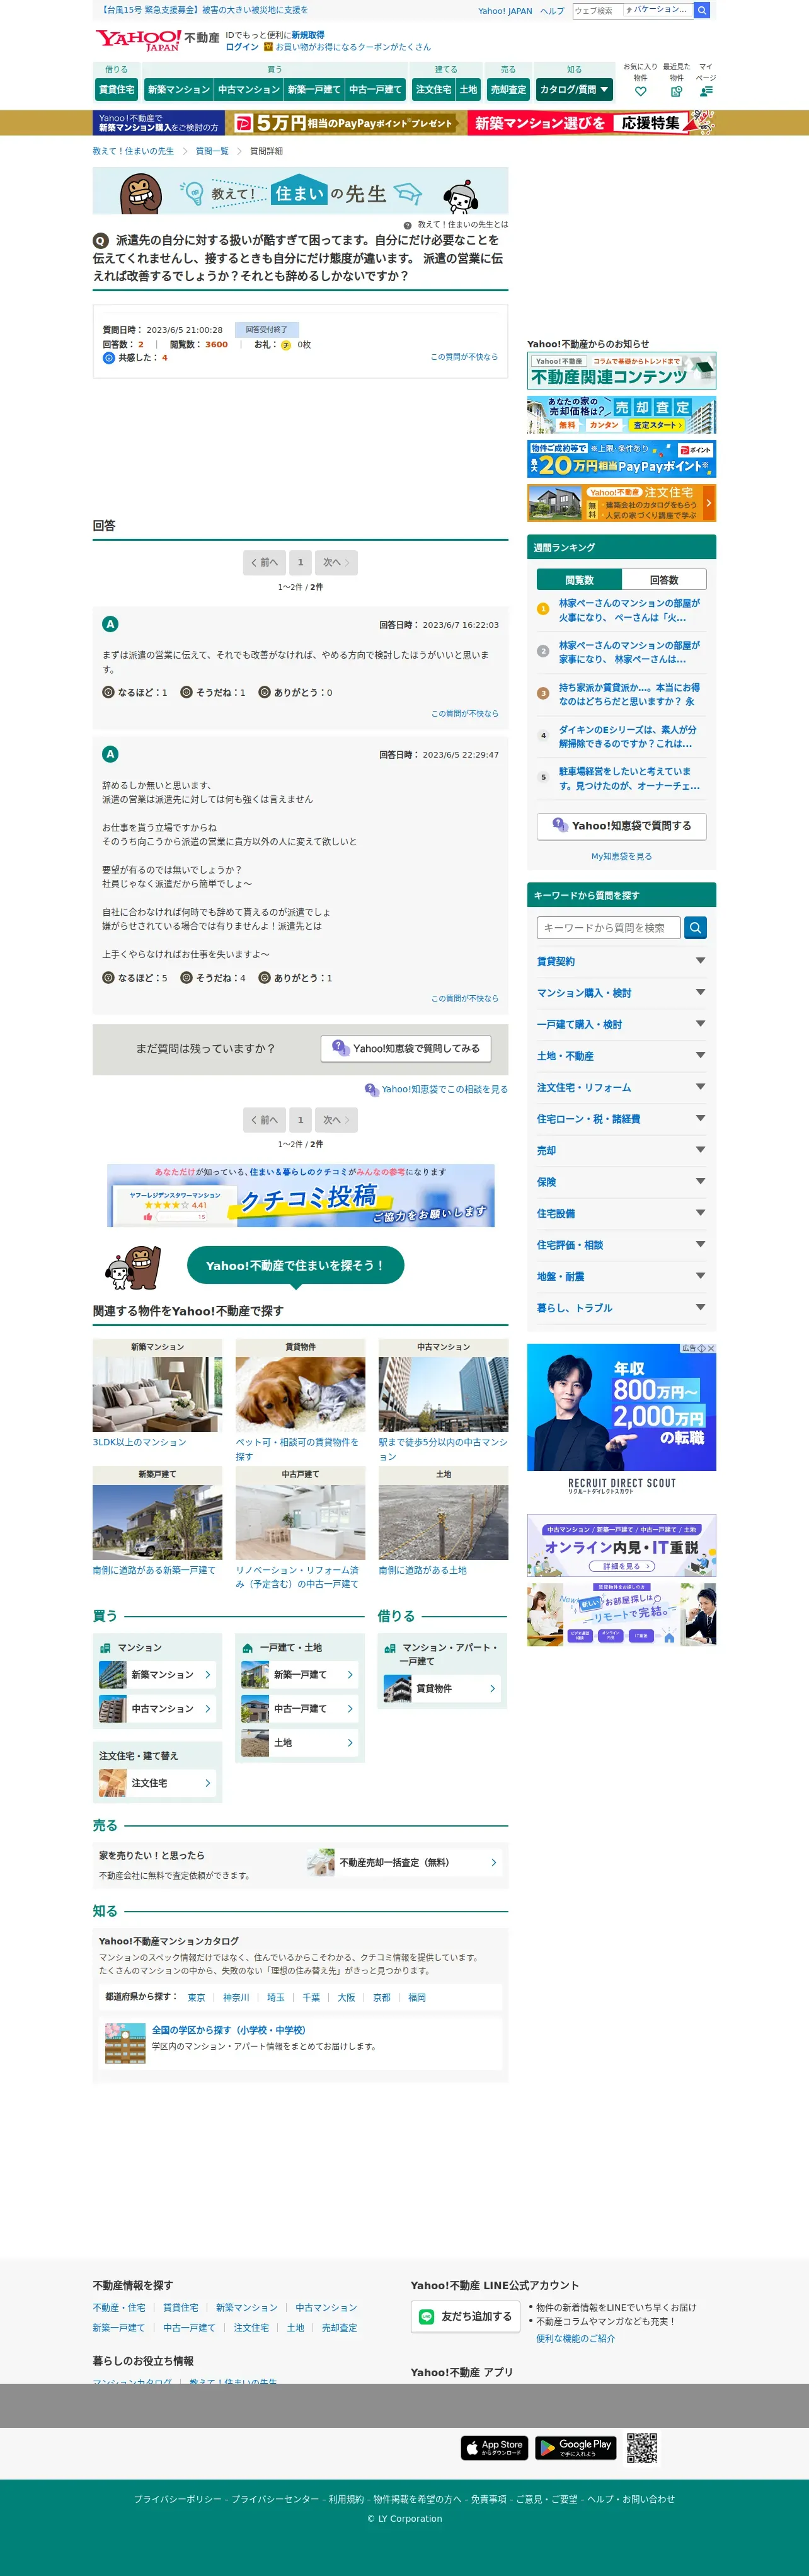This screenshot has height=2576, width=809.
Task: Click the クチコミ投稿 banner
Action: coord(300,1196)
